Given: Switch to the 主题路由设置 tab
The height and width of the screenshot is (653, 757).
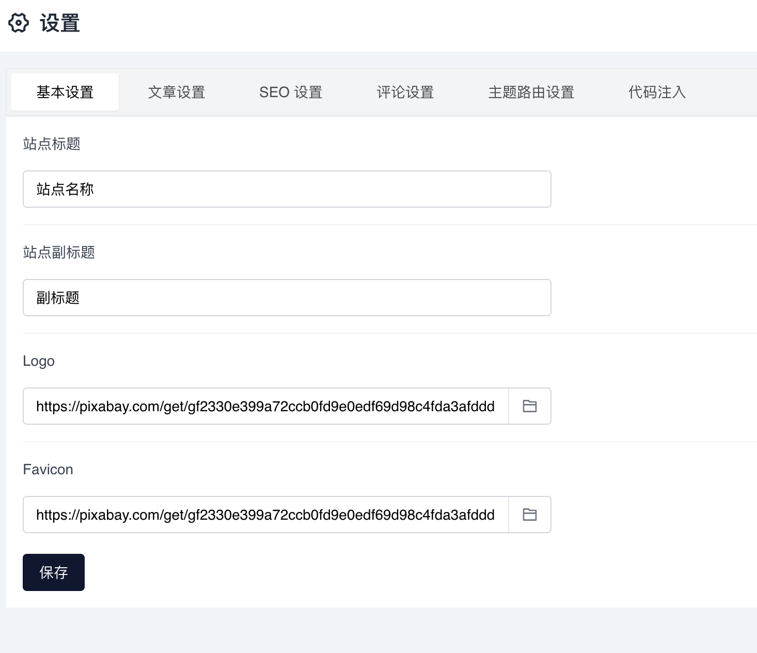Looking at the screenshot, I should 531,92.
